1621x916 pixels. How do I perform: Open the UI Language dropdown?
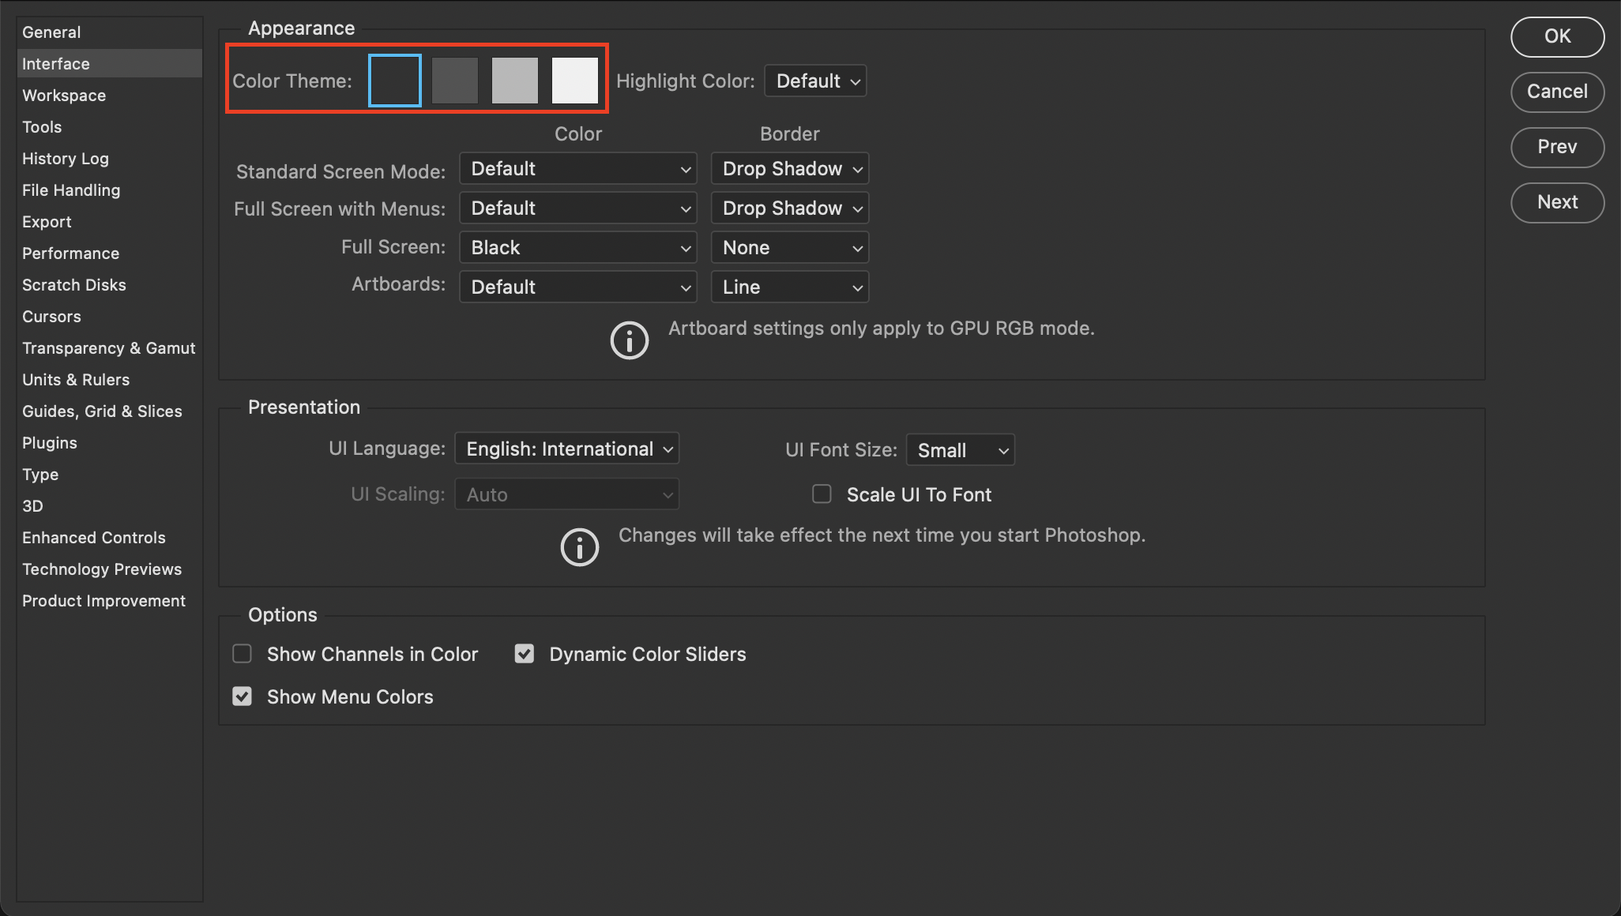(x=566, y=449)
